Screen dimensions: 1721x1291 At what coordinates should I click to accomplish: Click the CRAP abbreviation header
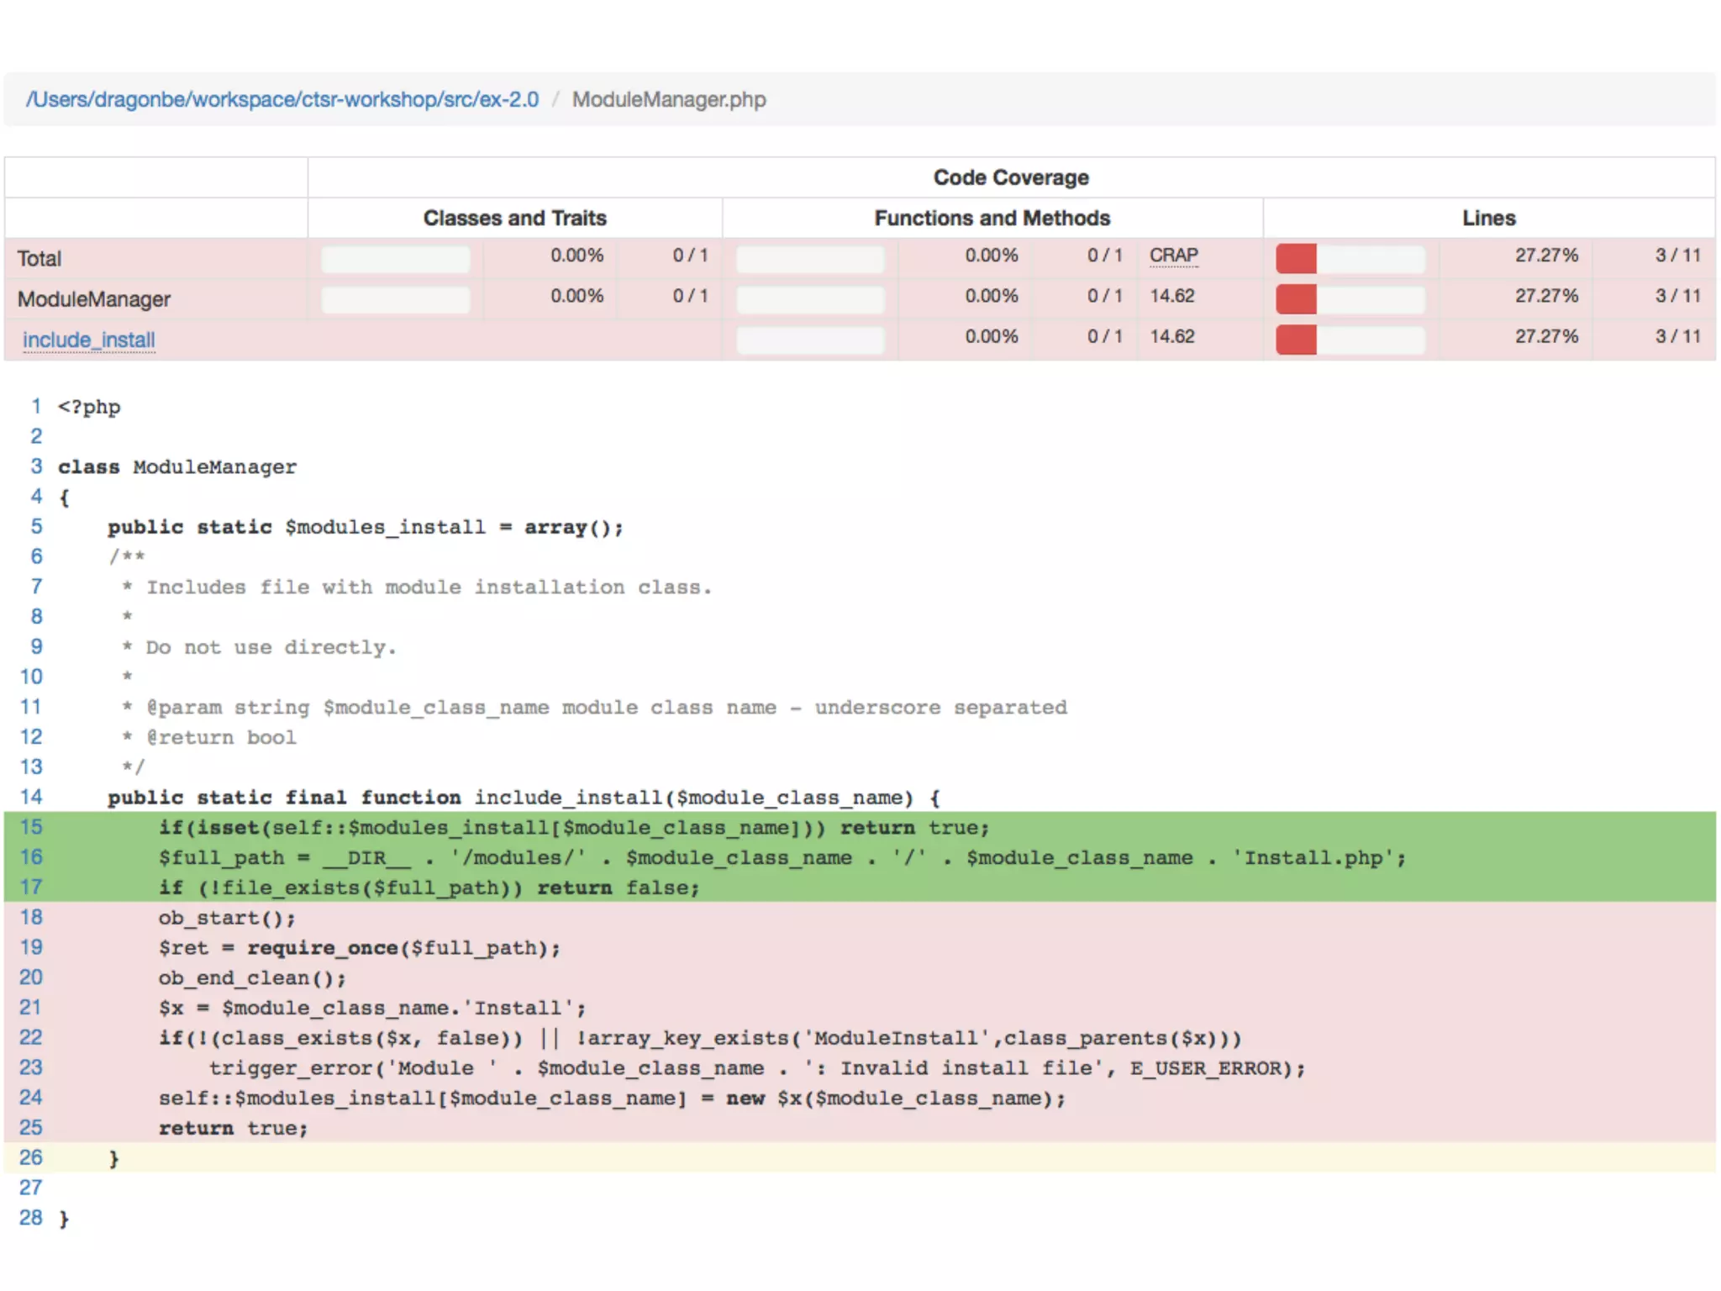[1173, 256]
